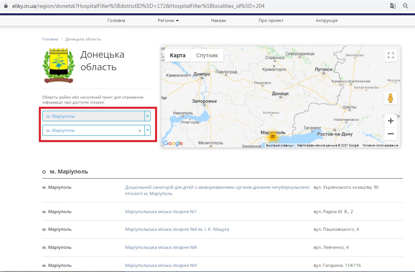The image size is (415, 272).
Task: Open the Інструкція menu item
Action: point(326,20)
